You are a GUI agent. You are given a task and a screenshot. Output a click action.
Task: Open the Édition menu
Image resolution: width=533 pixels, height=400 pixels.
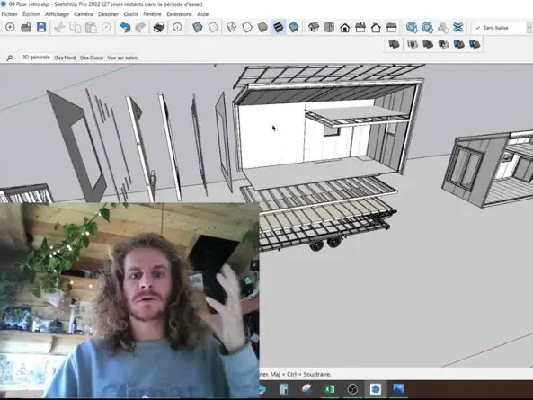click(x=31, y=14)
